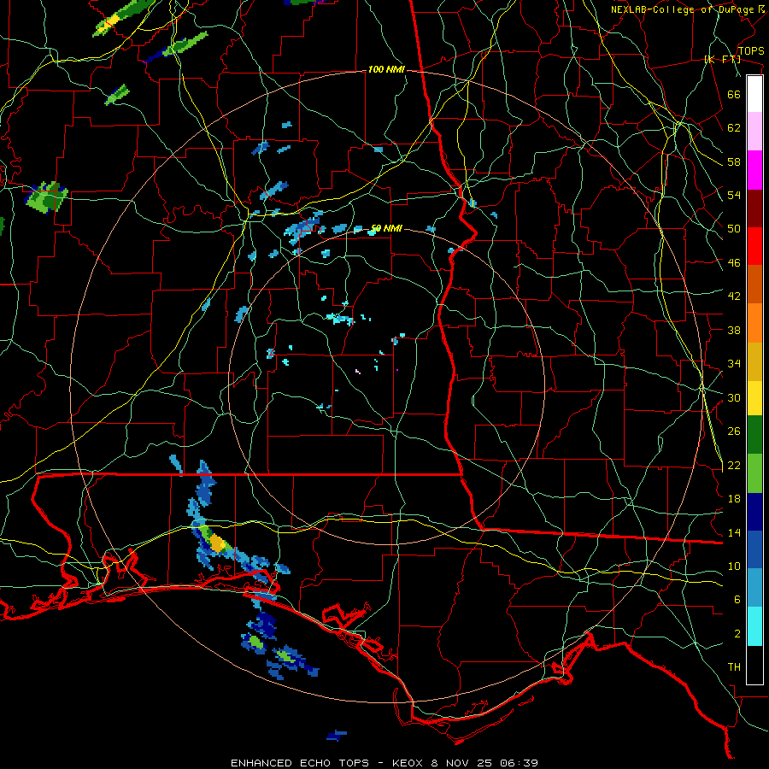The image size is (769, 769).
Task: Select the magenta legend color band
Action: click(x=754, y=170)
